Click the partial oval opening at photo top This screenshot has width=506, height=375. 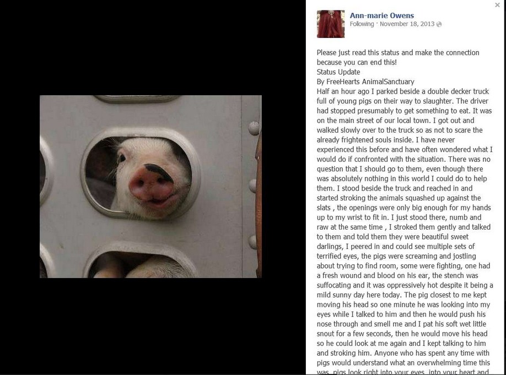137,99
